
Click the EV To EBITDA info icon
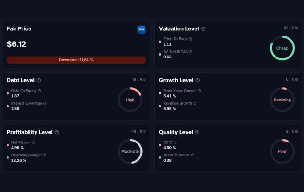tap(190, 52)
